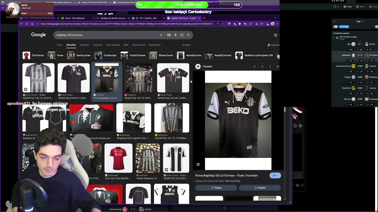Open the Araçlar tools dropdown
The image size is (378, 212).
[187, 45]
